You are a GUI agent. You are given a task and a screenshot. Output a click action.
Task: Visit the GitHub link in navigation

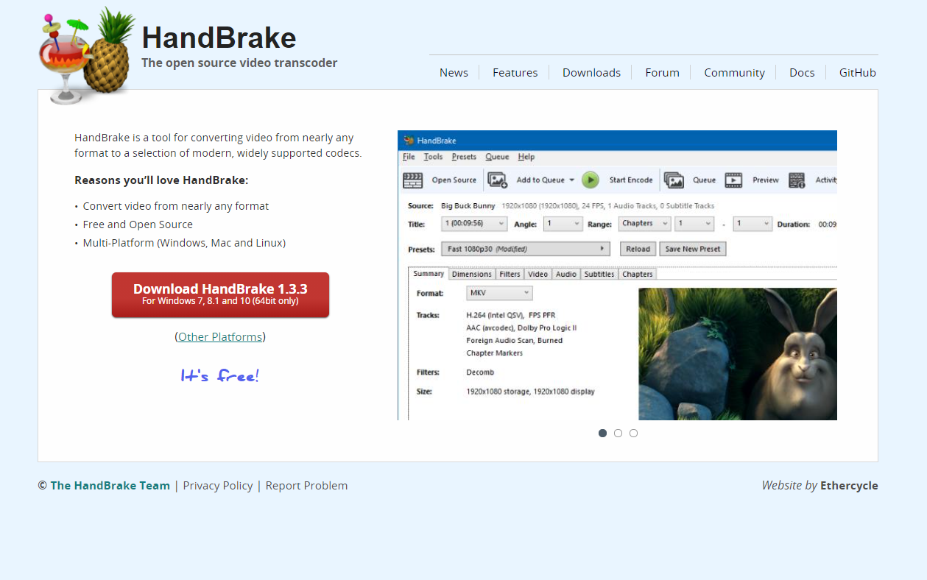pos(857,72)
